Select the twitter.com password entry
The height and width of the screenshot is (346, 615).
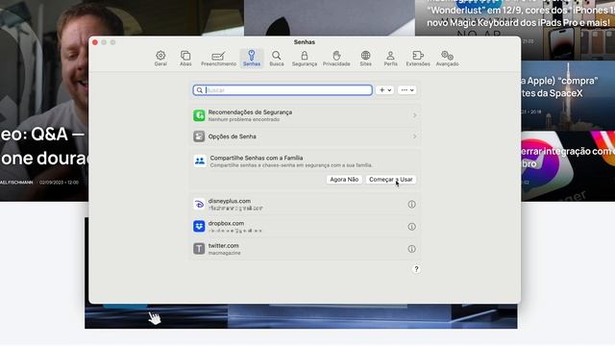coord(306,249)
